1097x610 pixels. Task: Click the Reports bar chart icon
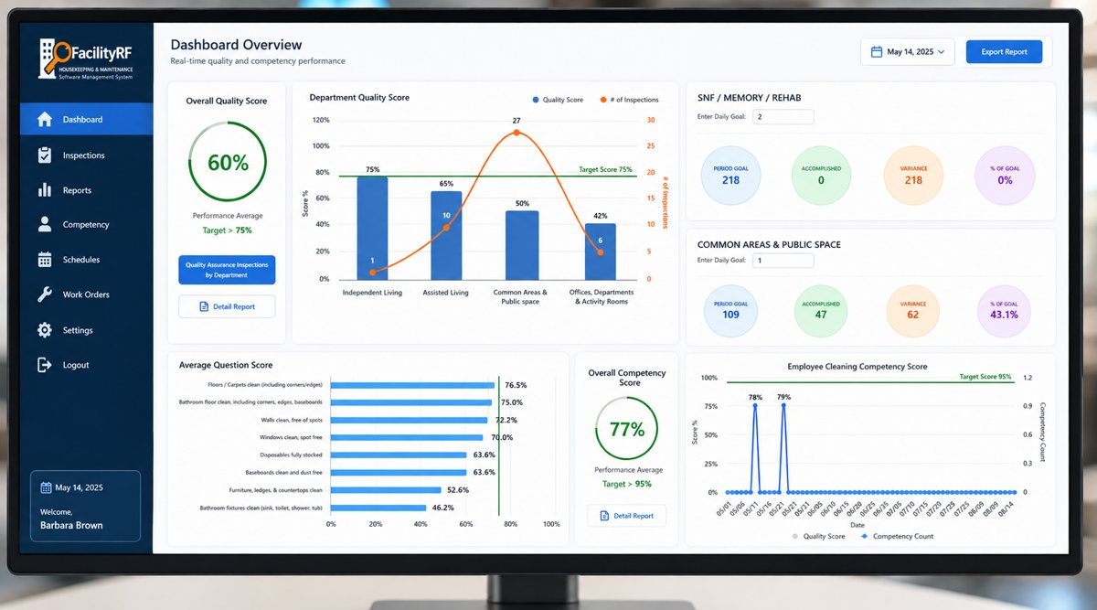pyautogui.click(x=44, y=190)
